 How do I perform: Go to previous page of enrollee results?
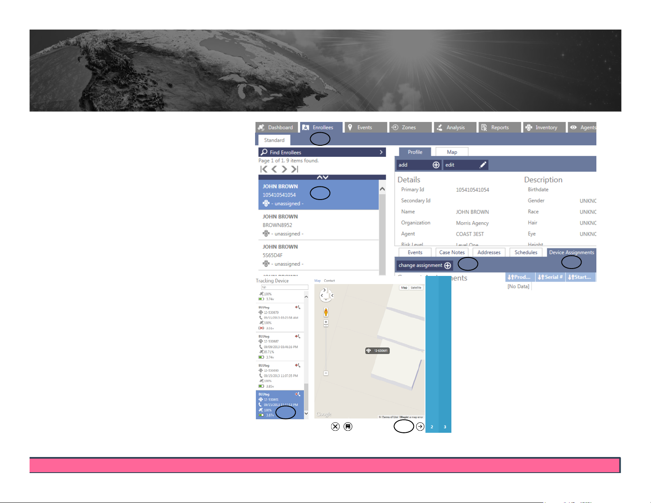tap(274, 169)
